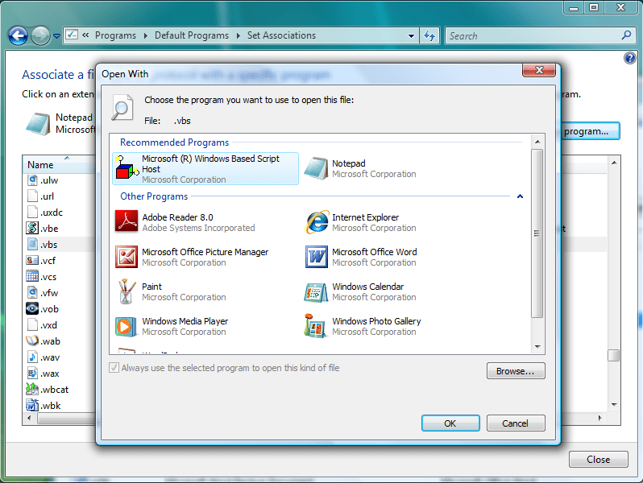
Task: Select the Notepad program icon in list
Action: [x=316, y=168]
